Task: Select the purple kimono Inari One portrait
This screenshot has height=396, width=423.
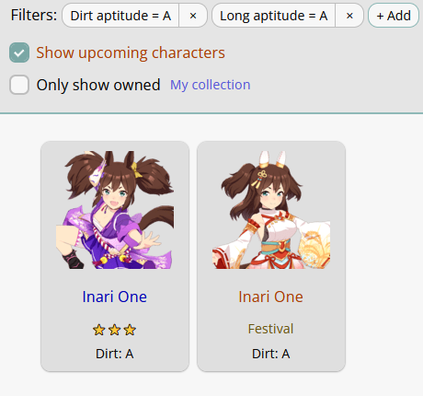Action: tap(115, 210)
